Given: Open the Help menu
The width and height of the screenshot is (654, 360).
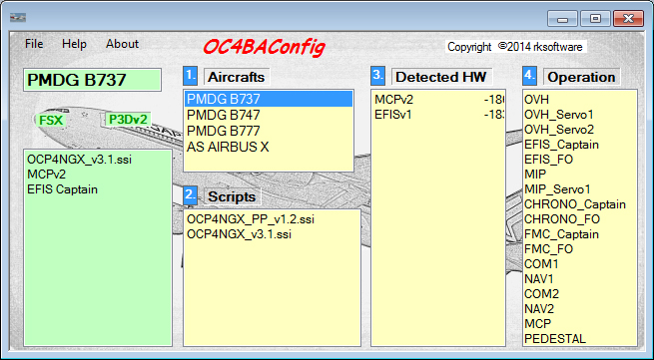Looking at the screenshot, I should pyautogui.click(x=74, y=44).
